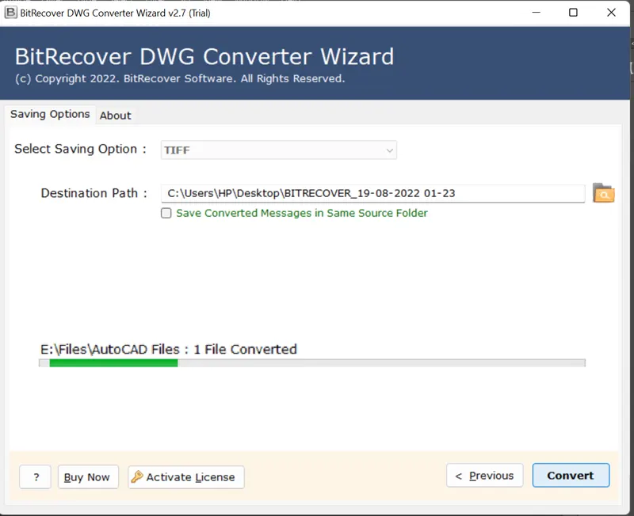Viewport: 634px width, 516px height.
Task: Open help with the question mark button
Action: [36, 477]
